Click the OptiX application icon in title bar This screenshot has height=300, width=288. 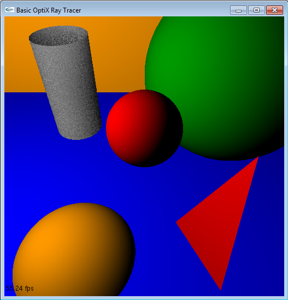[10, 10]
